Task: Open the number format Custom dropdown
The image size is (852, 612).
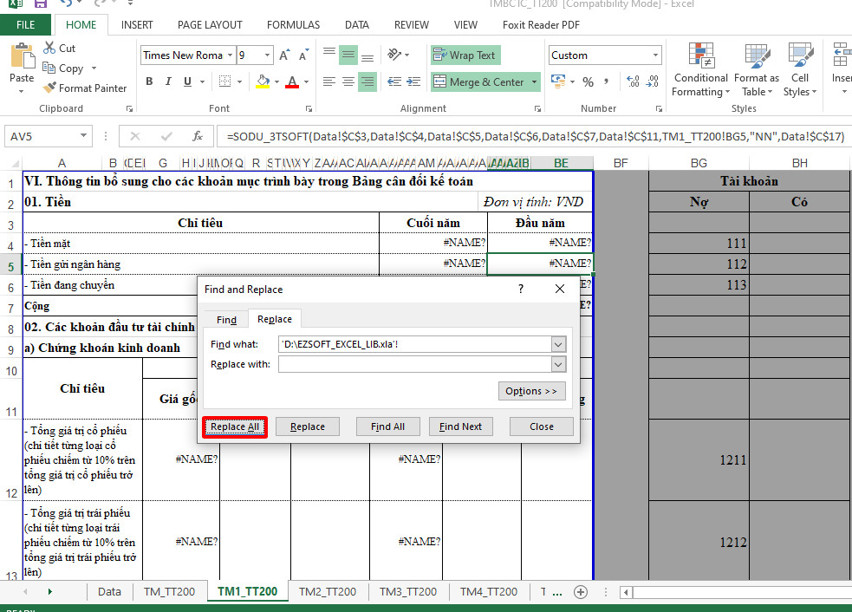Action: 655,55
